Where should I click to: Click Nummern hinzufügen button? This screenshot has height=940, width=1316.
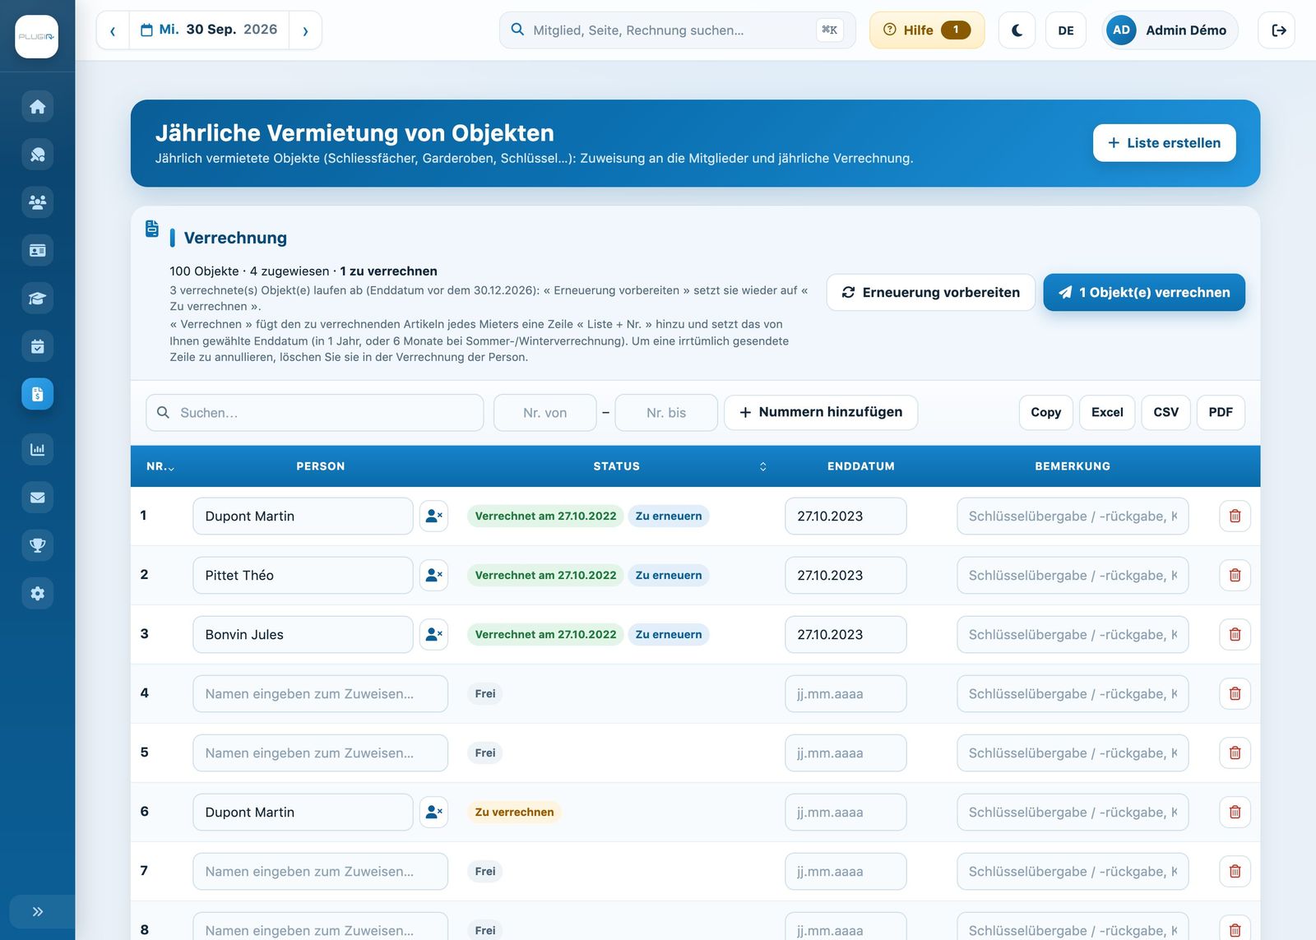pyautogui.click(x=821, y=413)
